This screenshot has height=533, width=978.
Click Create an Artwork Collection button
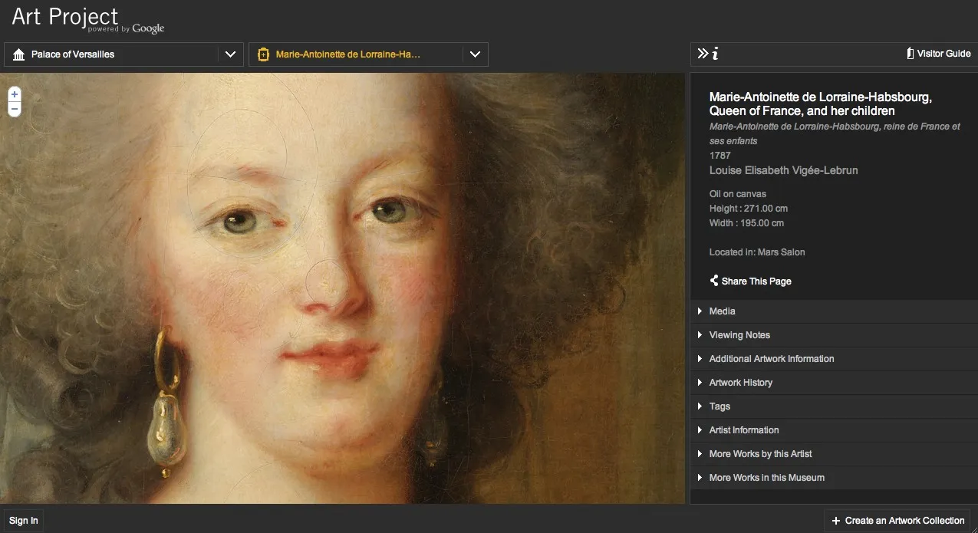point(897,521)
